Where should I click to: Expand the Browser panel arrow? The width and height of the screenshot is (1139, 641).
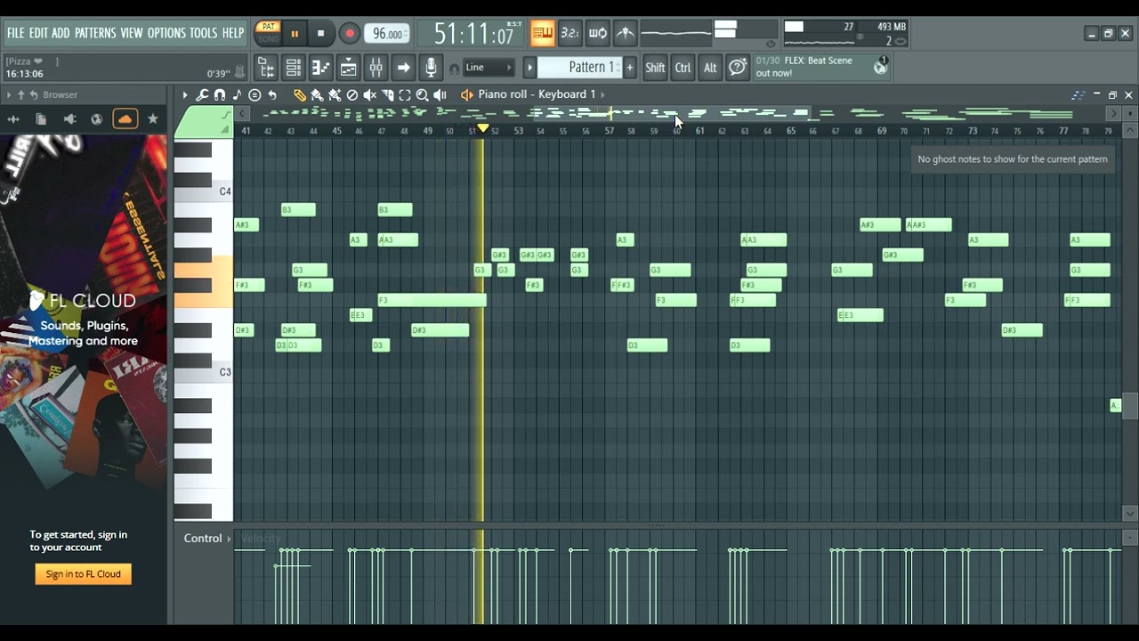(9, 94)
